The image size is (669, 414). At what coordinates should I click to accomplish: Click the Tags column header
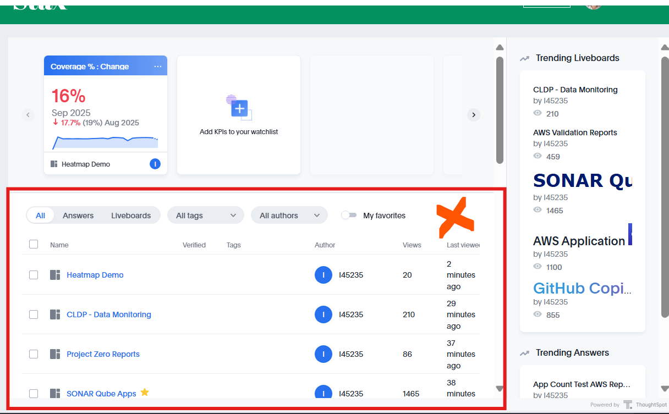234,245
